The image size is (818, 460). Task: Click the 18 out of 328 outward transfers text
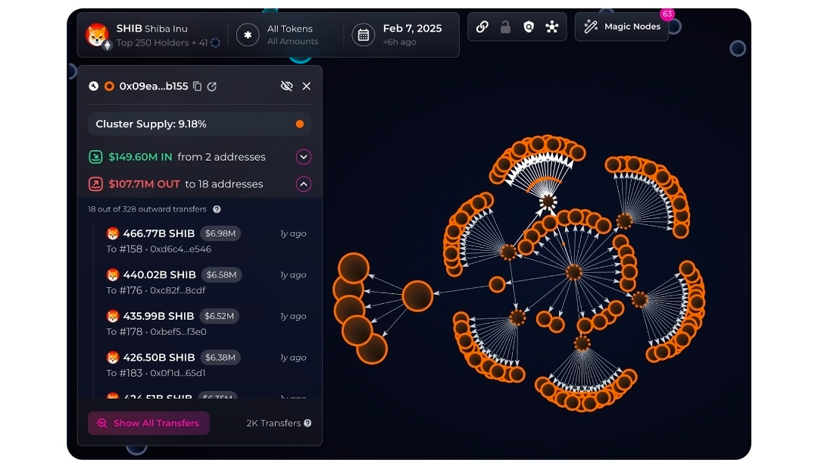[x=147, y=209]
